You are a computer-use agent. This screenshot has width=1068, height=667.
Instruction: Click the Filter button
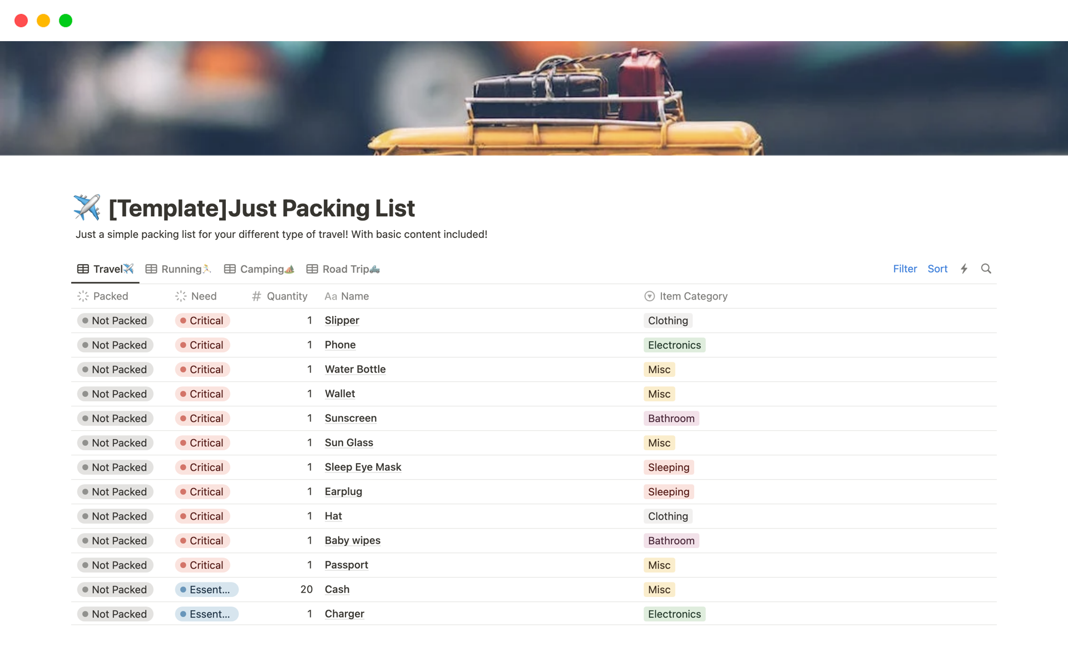(x=904, y=269)
